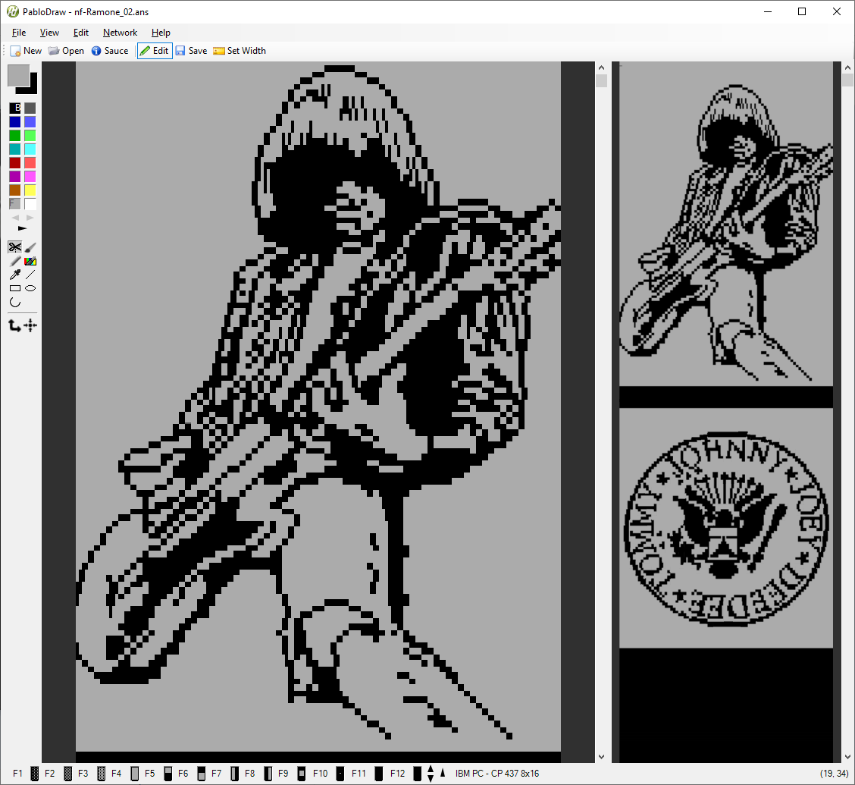This screenshot has height=785, width=855.
Task: Click the New toolbar button label
Action: 33,51
